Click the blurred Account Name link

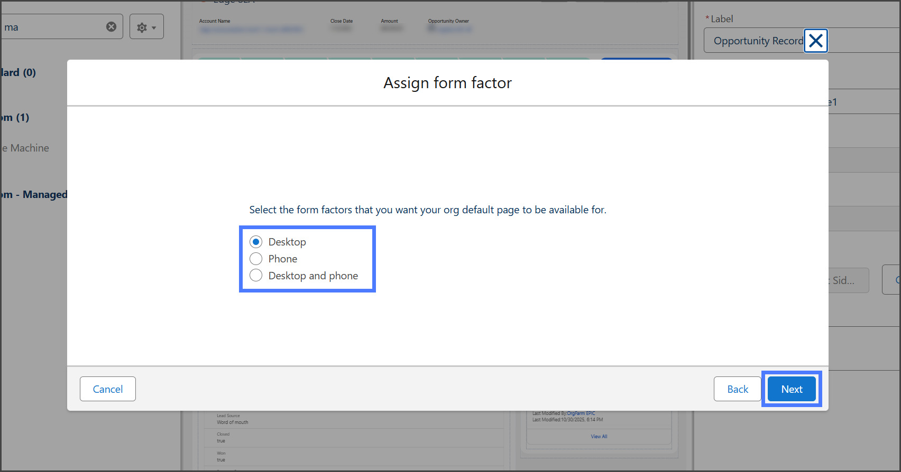point(251,29)
